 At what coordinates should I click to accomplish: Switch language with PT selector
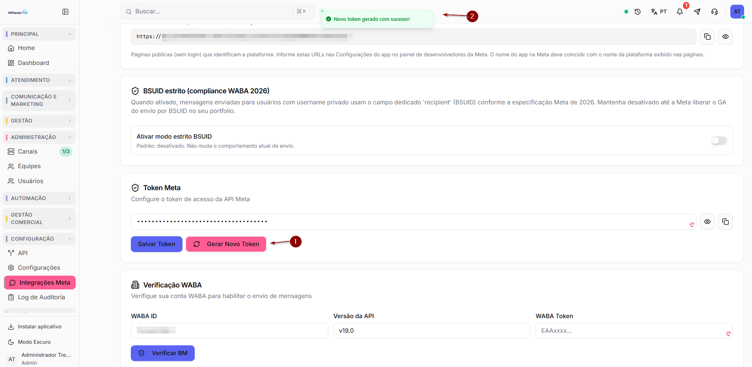tap(659, 12)
